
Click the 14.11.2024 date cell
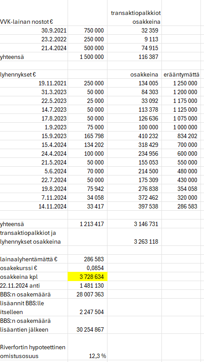[x=34, y=206]
